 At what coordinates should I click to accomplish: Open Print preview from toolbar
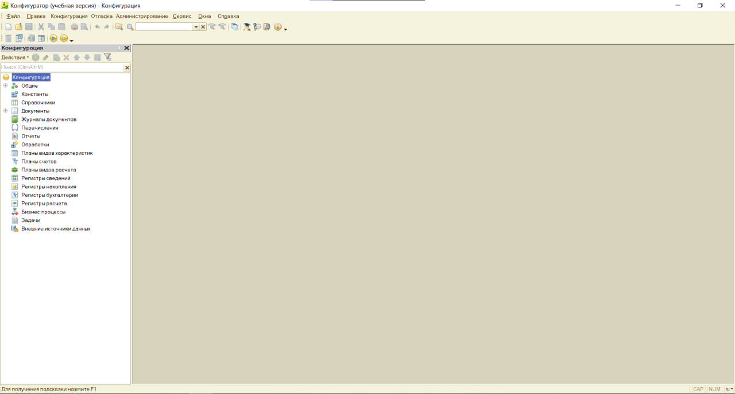click(84, 27)
